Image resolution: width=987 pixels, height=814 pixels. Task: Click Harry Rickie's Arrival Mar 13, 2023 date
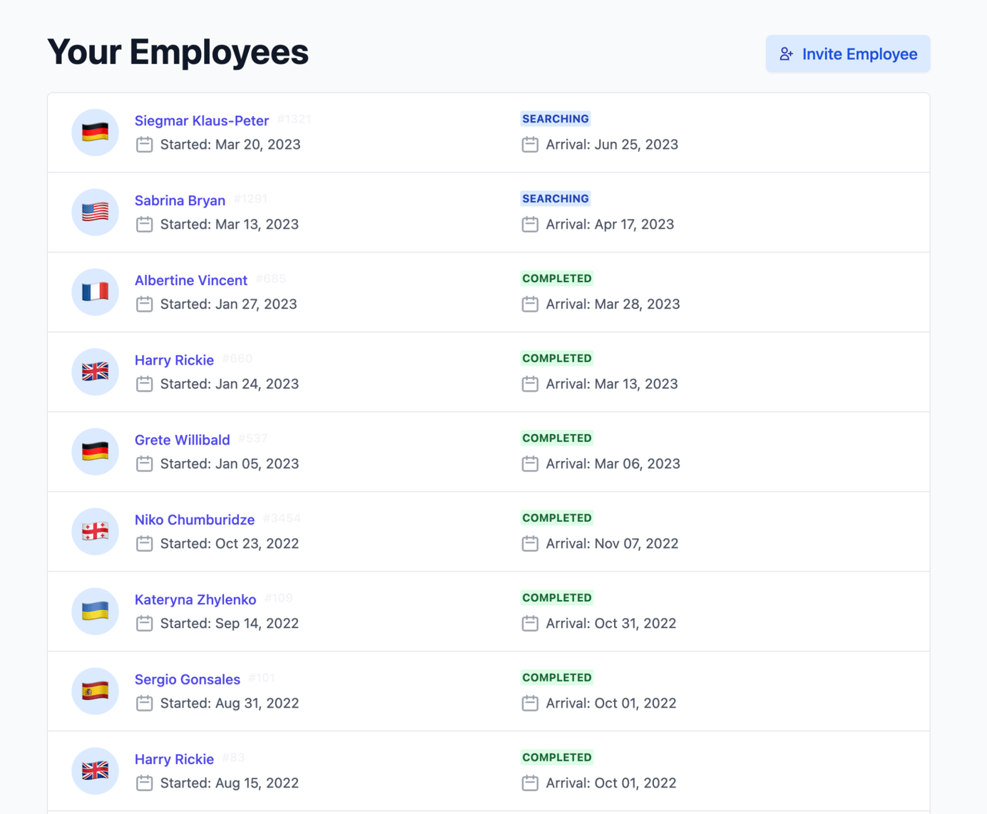coord(611,384)
